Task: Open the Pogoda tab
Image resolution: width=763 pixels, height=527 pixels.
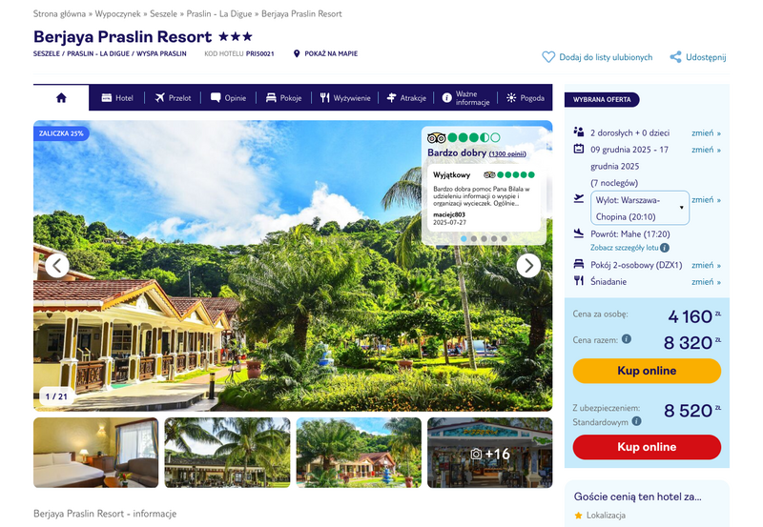Action: [526, 98]
